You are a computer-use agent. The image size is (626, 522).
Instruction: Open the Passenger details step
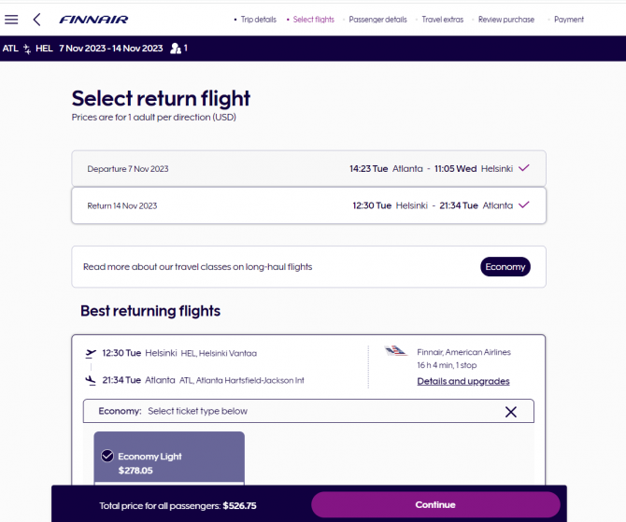pos(377,20)
